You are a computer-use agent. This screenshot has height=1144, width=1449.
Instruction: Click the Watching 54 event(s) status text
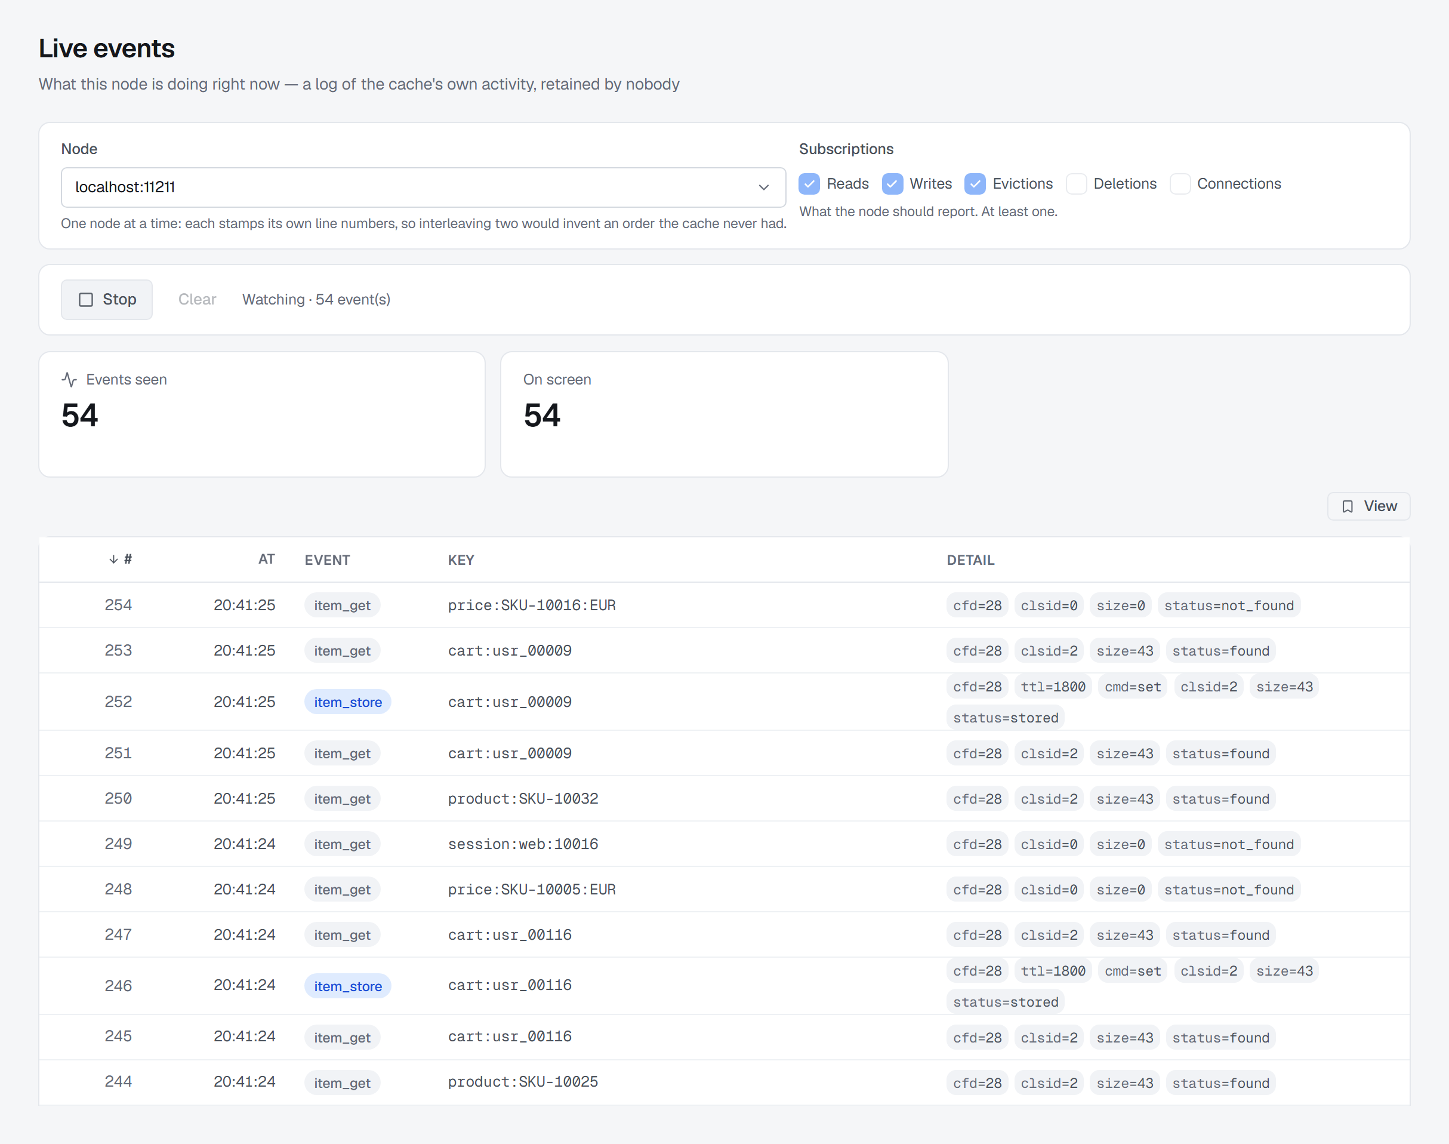pyautogui.click(x=316, y=299)
